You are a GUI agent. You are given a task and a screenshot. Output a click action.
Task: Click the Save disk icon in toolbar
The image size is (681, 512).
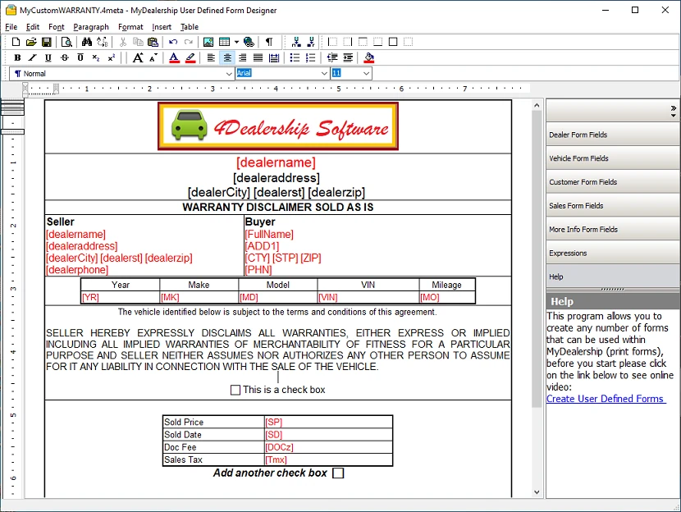(47, 42)
